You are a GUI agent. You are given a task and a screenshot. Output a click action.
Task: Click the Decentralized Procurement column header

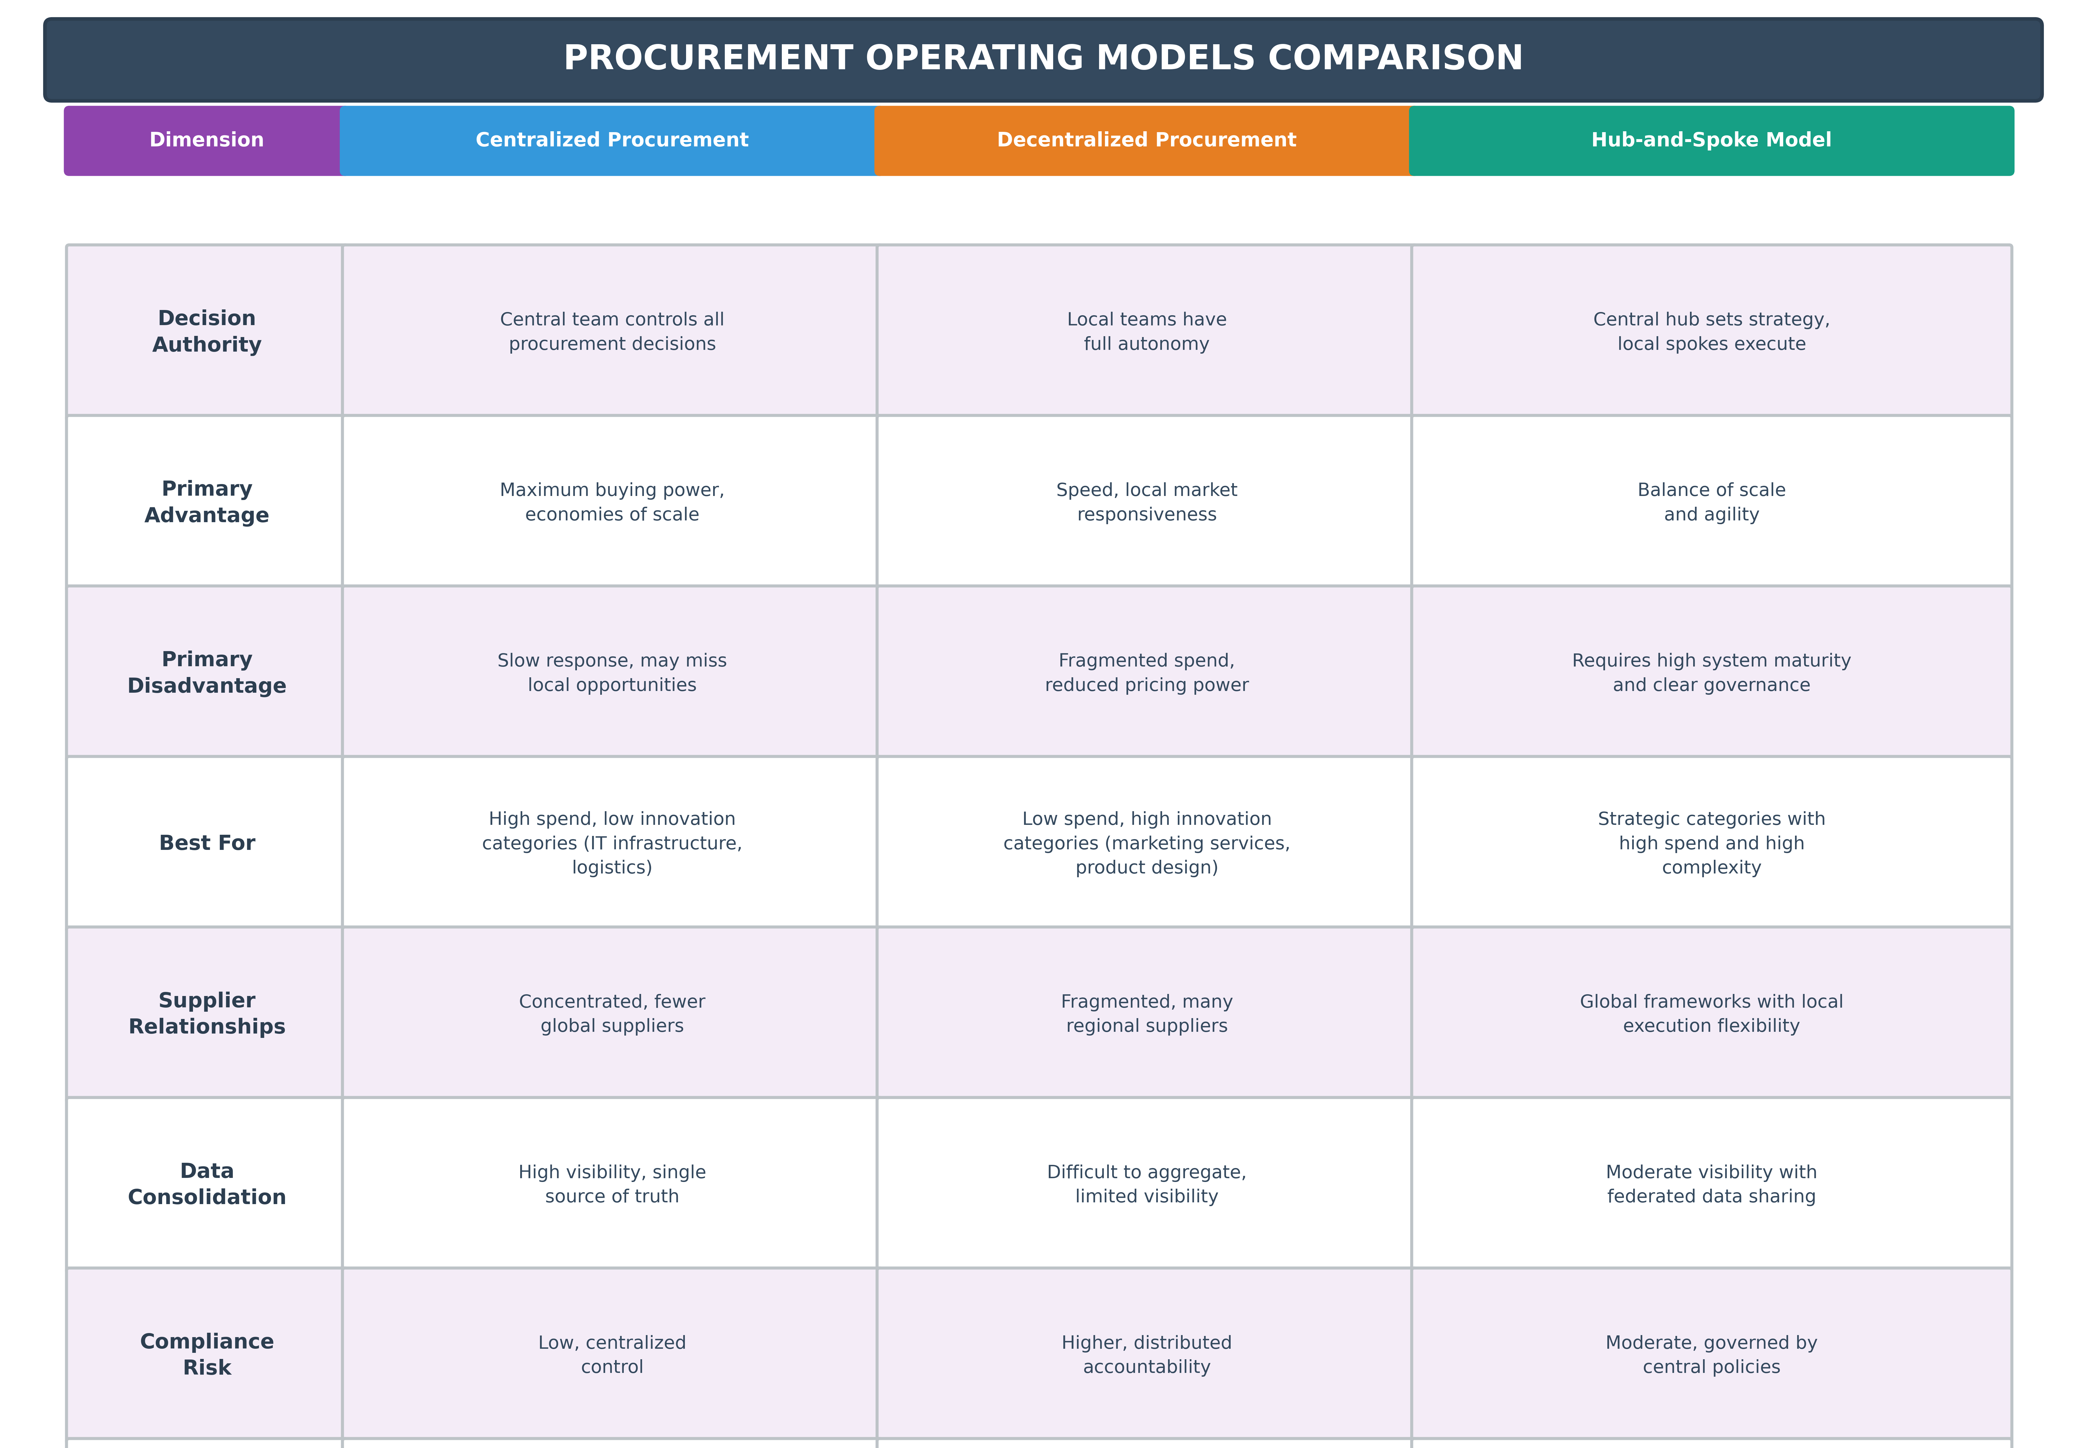pos(1146,140)
